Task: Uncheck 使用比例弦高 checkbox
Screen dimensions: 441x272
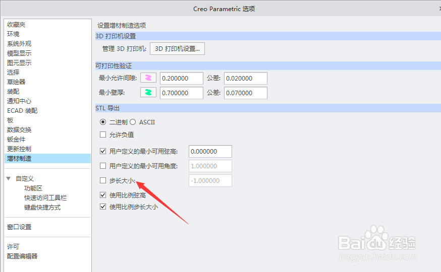Action: (103, 195)
